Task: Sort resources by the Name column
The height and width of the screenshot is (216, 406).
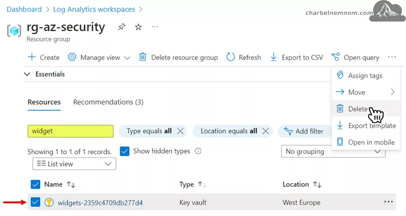Action: 60,184
